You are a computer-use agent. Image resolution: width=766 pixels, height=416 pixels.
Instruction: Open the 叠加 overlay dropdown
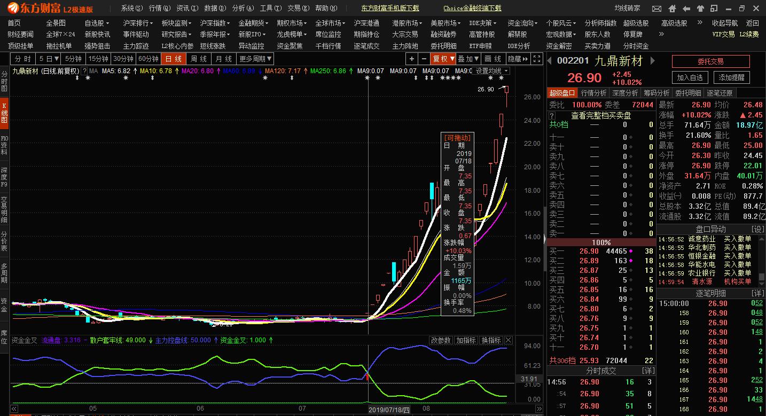468,59
